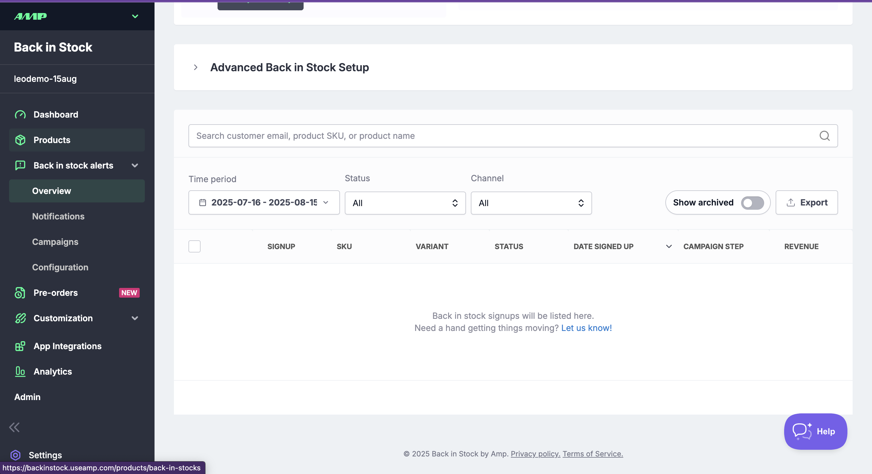Viewport: 872px width, 474px height.
Task: Click the VARIANT column header
Action: click(432, 246)
